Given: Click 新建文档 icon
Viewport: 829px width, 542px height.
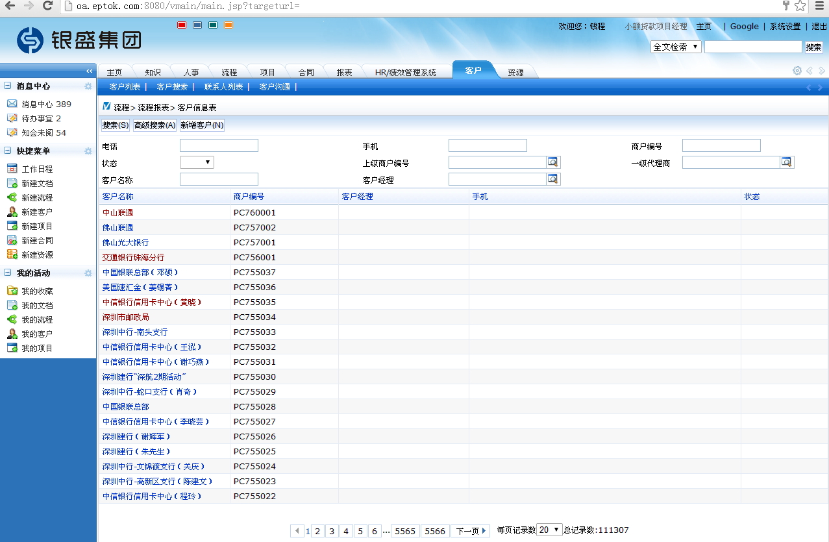Looking at the screenshot, I should 12,183.
